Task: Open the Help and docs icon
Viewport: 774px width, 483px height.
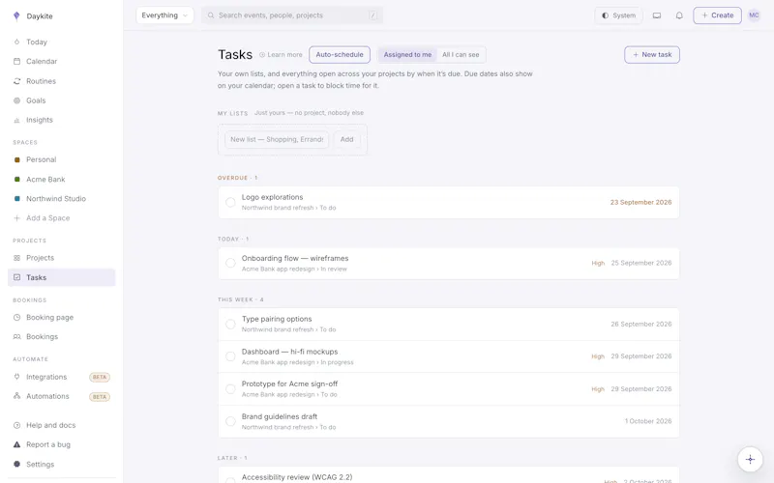Action: point(16,425)
